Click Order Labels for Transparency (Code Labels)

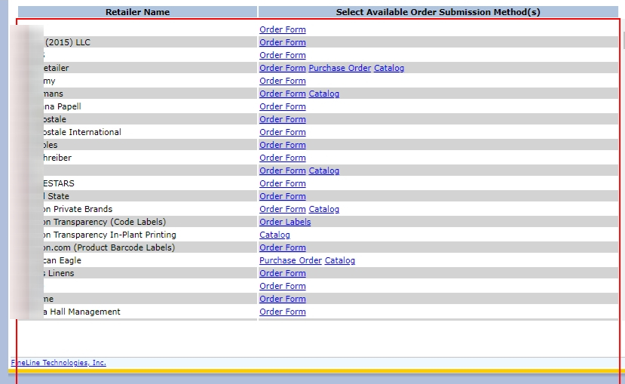[285, 222]
